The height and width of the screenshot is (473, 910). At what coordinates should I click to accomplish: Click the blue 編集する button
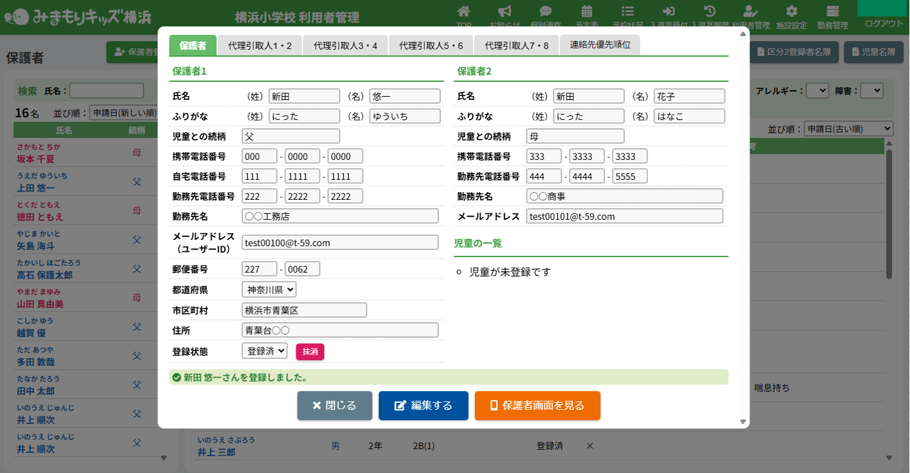(423, 406)
